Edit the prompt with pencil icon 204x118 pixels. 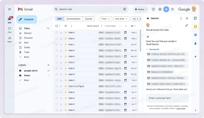point(186,26)
